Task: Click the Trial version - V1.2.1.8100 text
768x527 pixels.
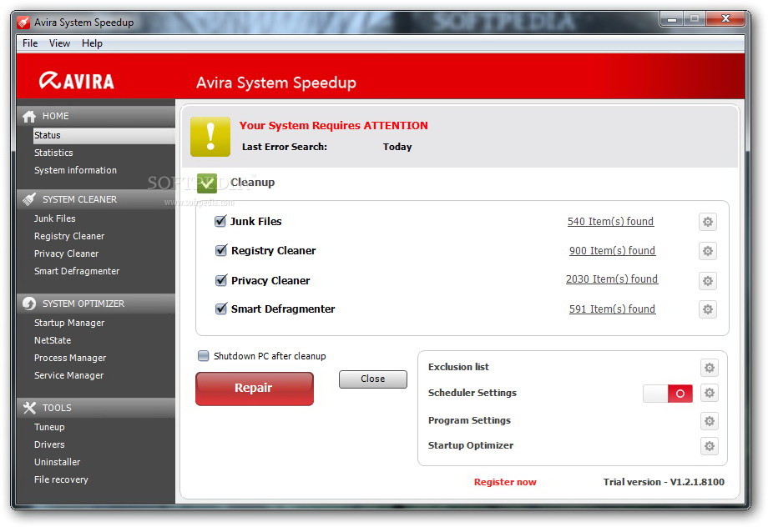Action: click(664, 482)
